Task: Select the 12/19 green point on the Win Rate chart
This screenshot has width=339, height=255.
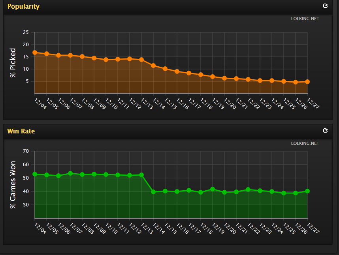Action: pos(213,189)
